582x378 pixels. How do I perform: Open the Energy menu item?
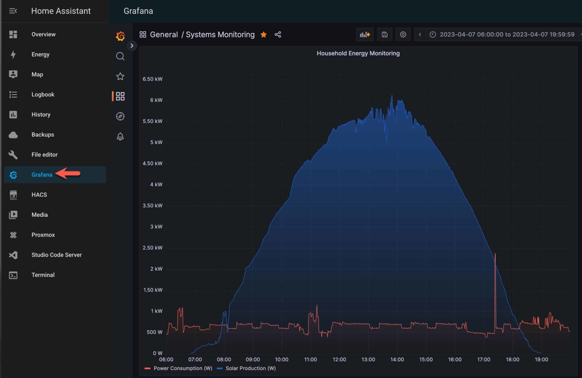click(x=40, y=54)
